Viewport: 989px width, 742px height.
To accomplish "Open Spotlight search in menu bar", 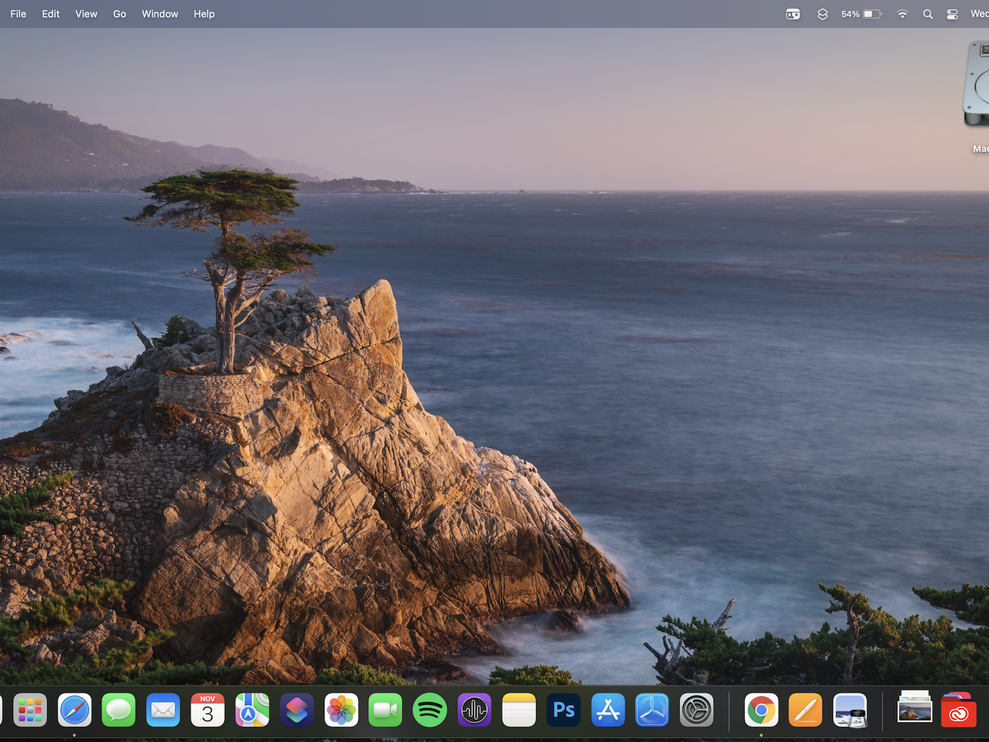I will (x=927, y=14).
